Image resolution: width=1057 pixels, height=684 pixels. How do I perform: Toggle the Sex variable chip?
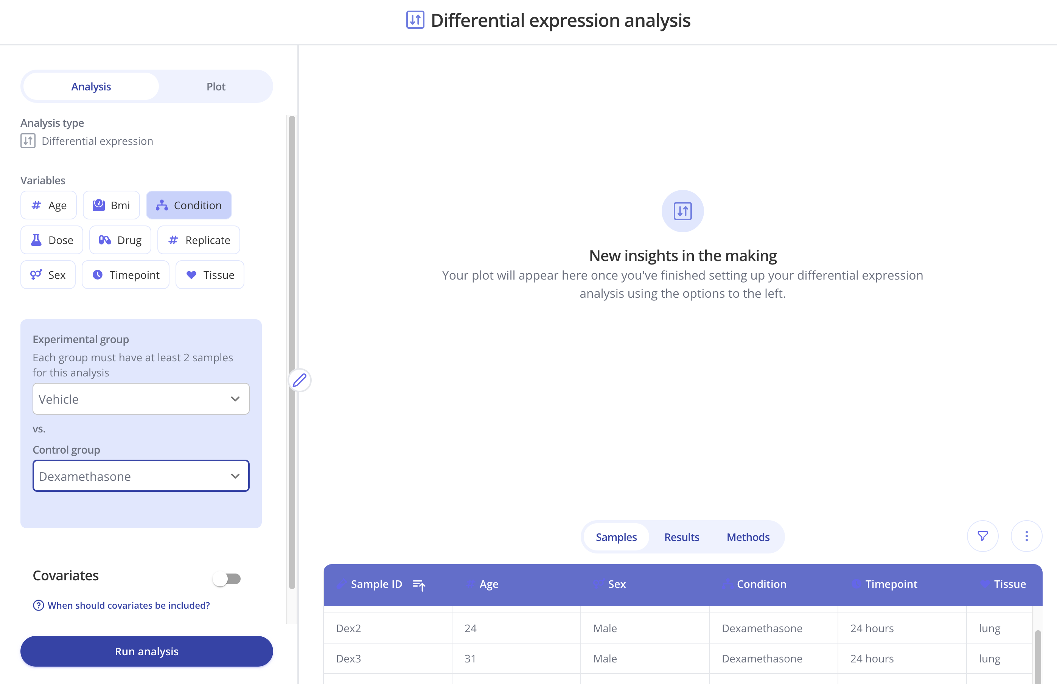pos(48,275)
